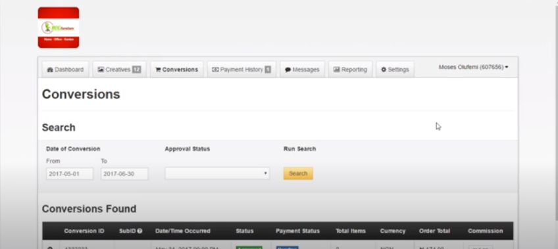Click the Conversions page heading
The image size is (558, 249).
click(81, 95)
